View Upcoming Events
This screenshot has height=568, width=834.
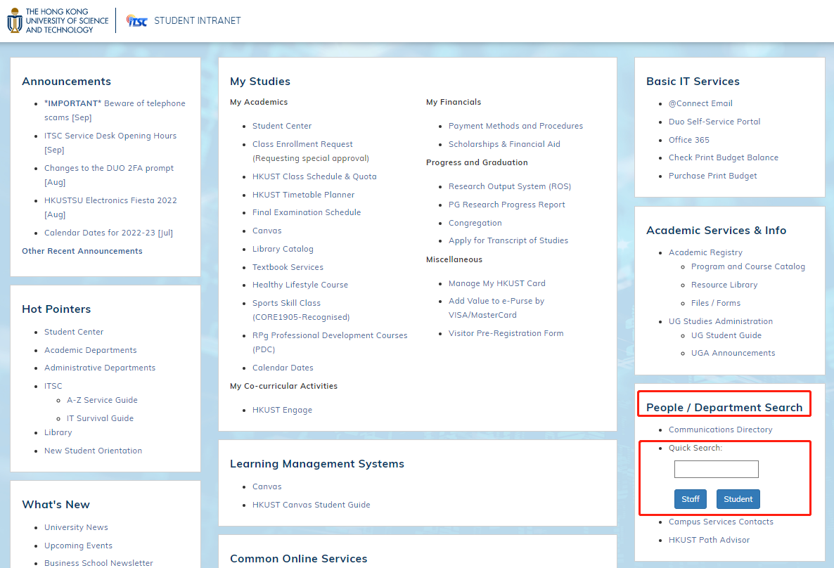78,545
